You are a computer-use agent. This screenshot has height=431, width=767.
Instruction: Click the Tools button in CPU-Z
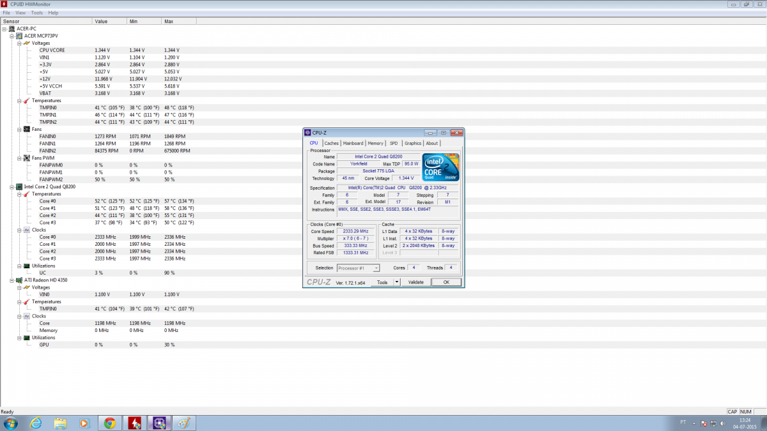pyautogui.click(x=382, y=282)
